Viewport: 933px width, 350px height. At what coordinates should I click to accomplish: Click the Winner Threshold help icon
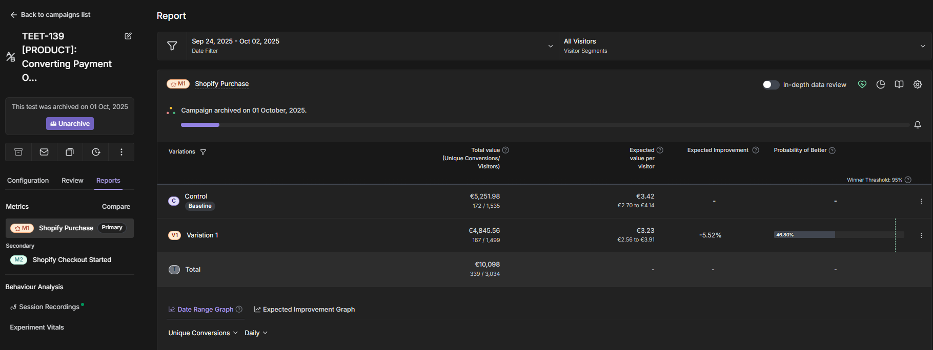coord(908,180)
